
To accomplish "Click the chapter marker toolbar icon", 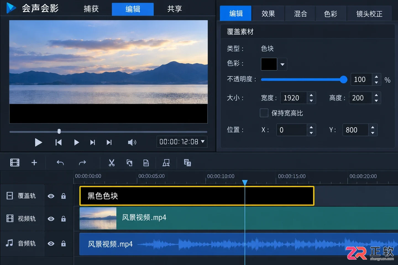I will click(166, 163).
